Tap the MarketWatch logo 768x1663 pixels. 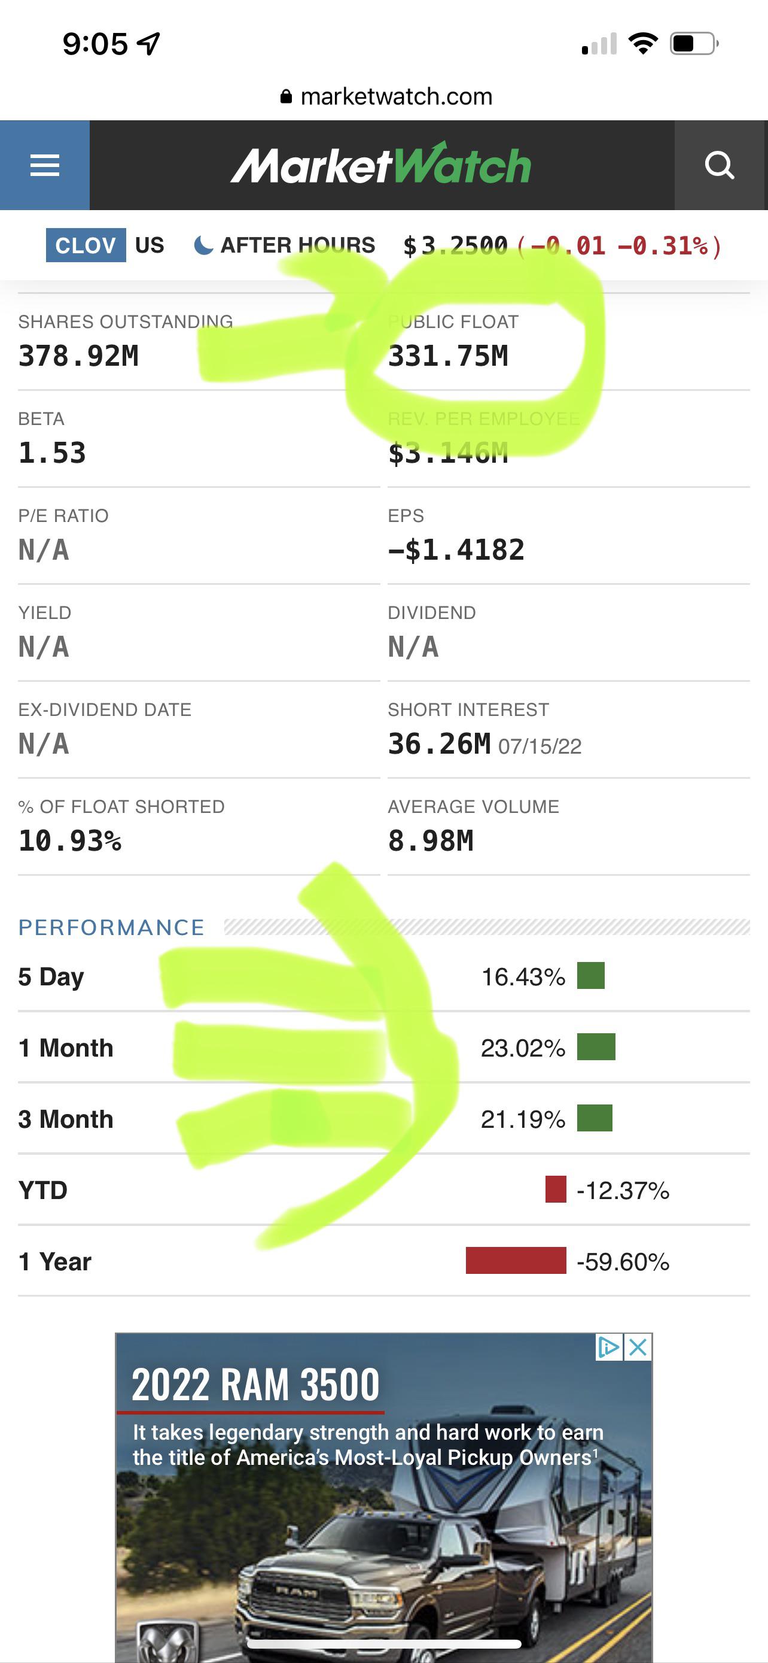coord(382,165)
